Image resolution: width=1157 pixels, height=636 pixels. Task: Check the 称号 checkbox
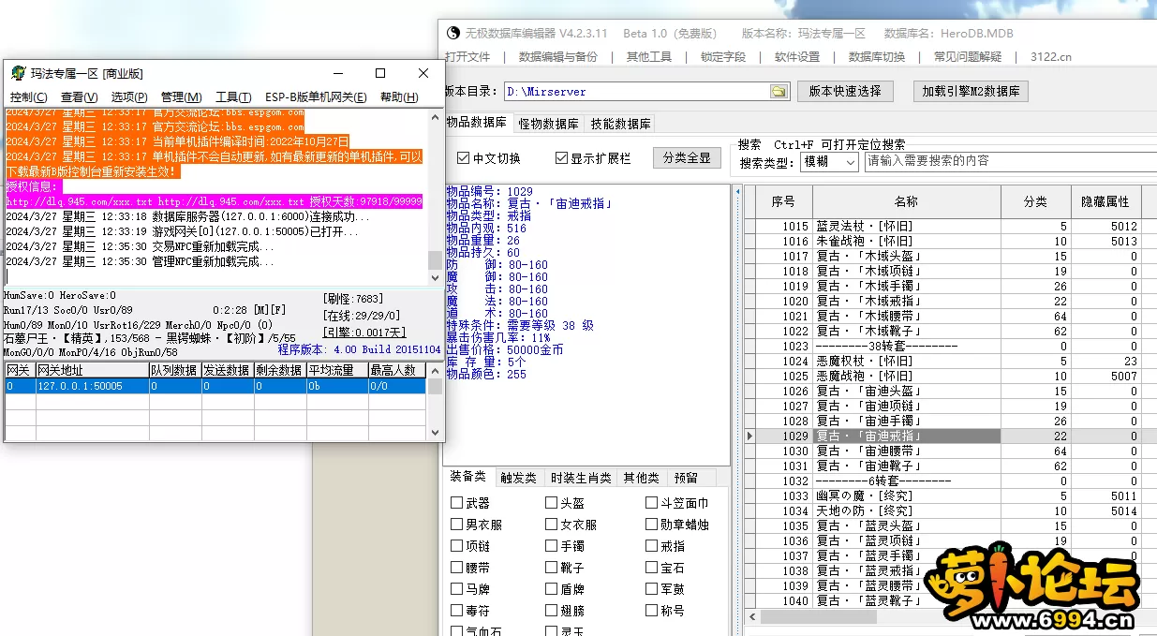click(x=651, y=611)
